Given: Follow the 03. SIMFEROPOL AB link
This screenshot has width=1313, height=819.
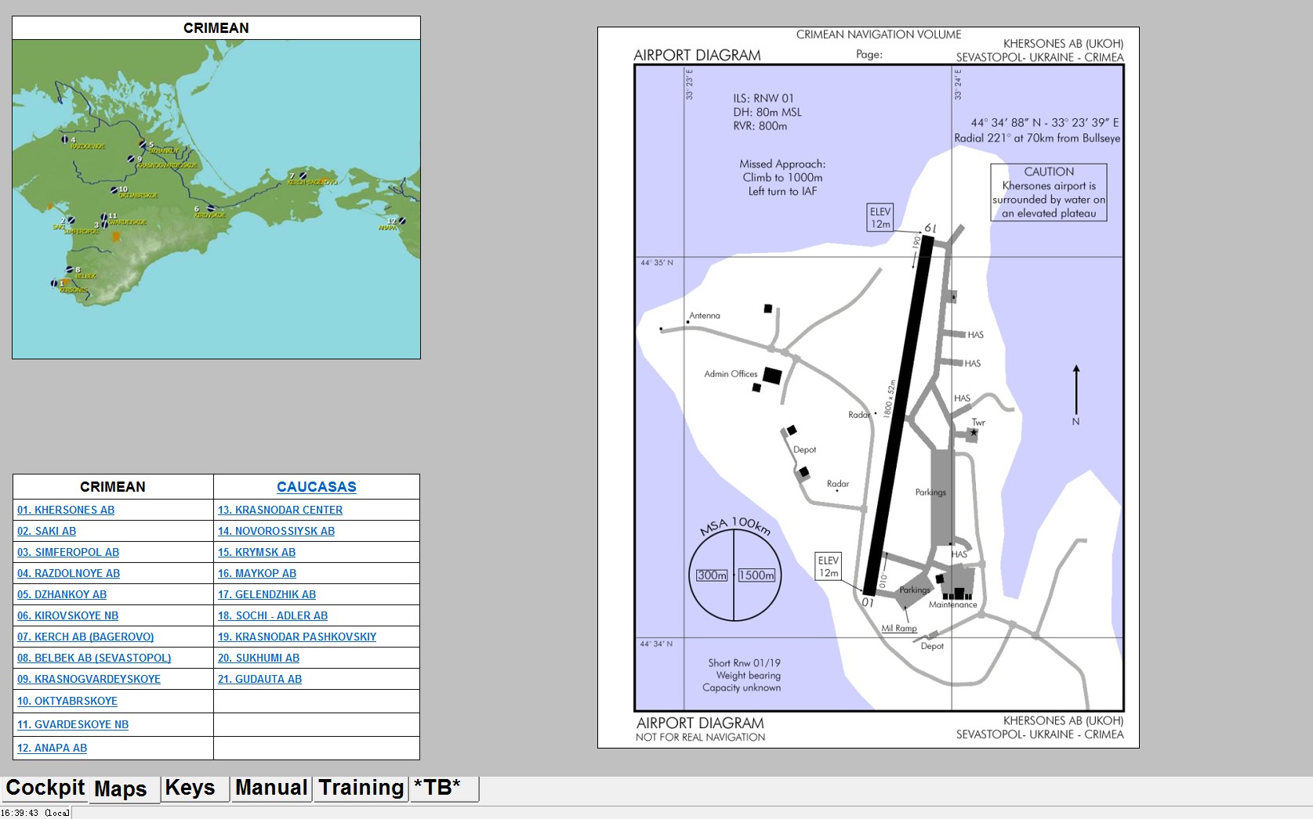Looking at the screenshot, I should point(68,552).
